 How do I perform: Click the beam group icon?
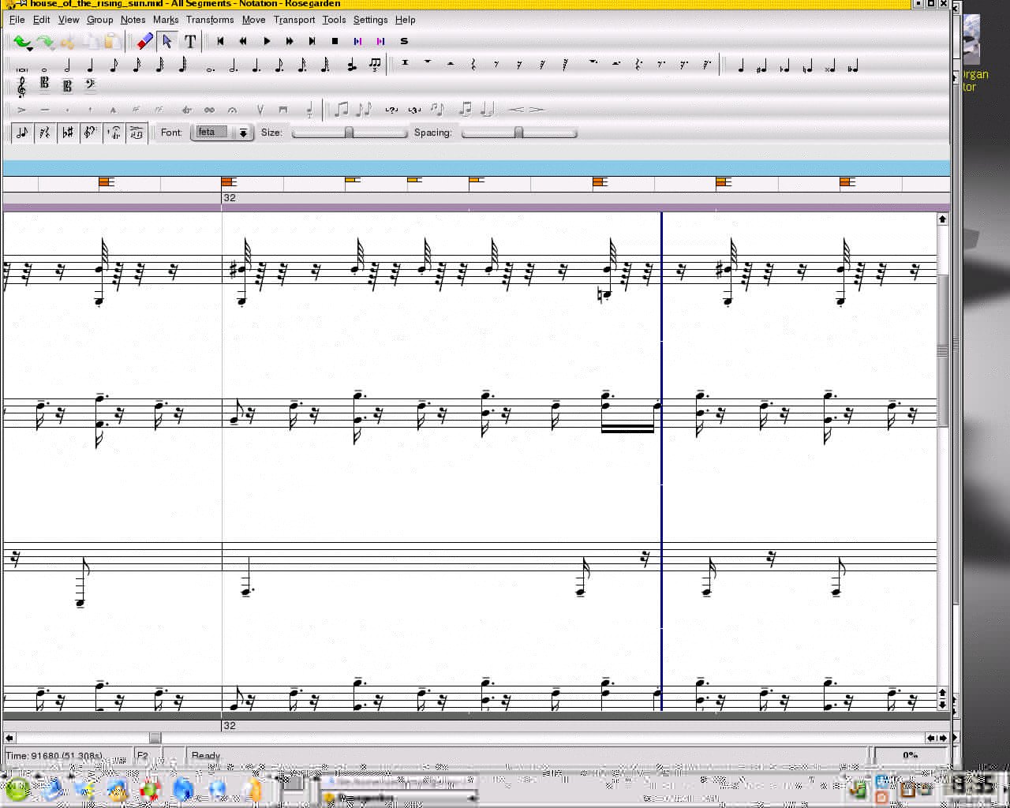click(342, 109)
